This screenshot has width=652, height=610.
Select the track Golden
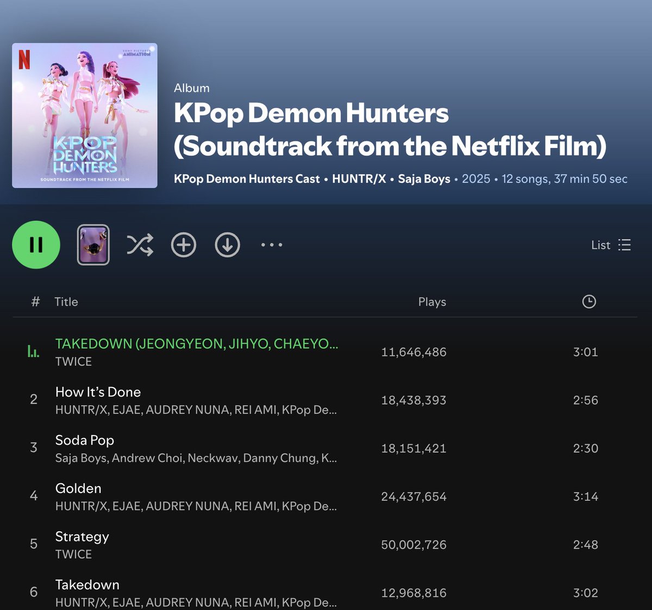[78, 488]
